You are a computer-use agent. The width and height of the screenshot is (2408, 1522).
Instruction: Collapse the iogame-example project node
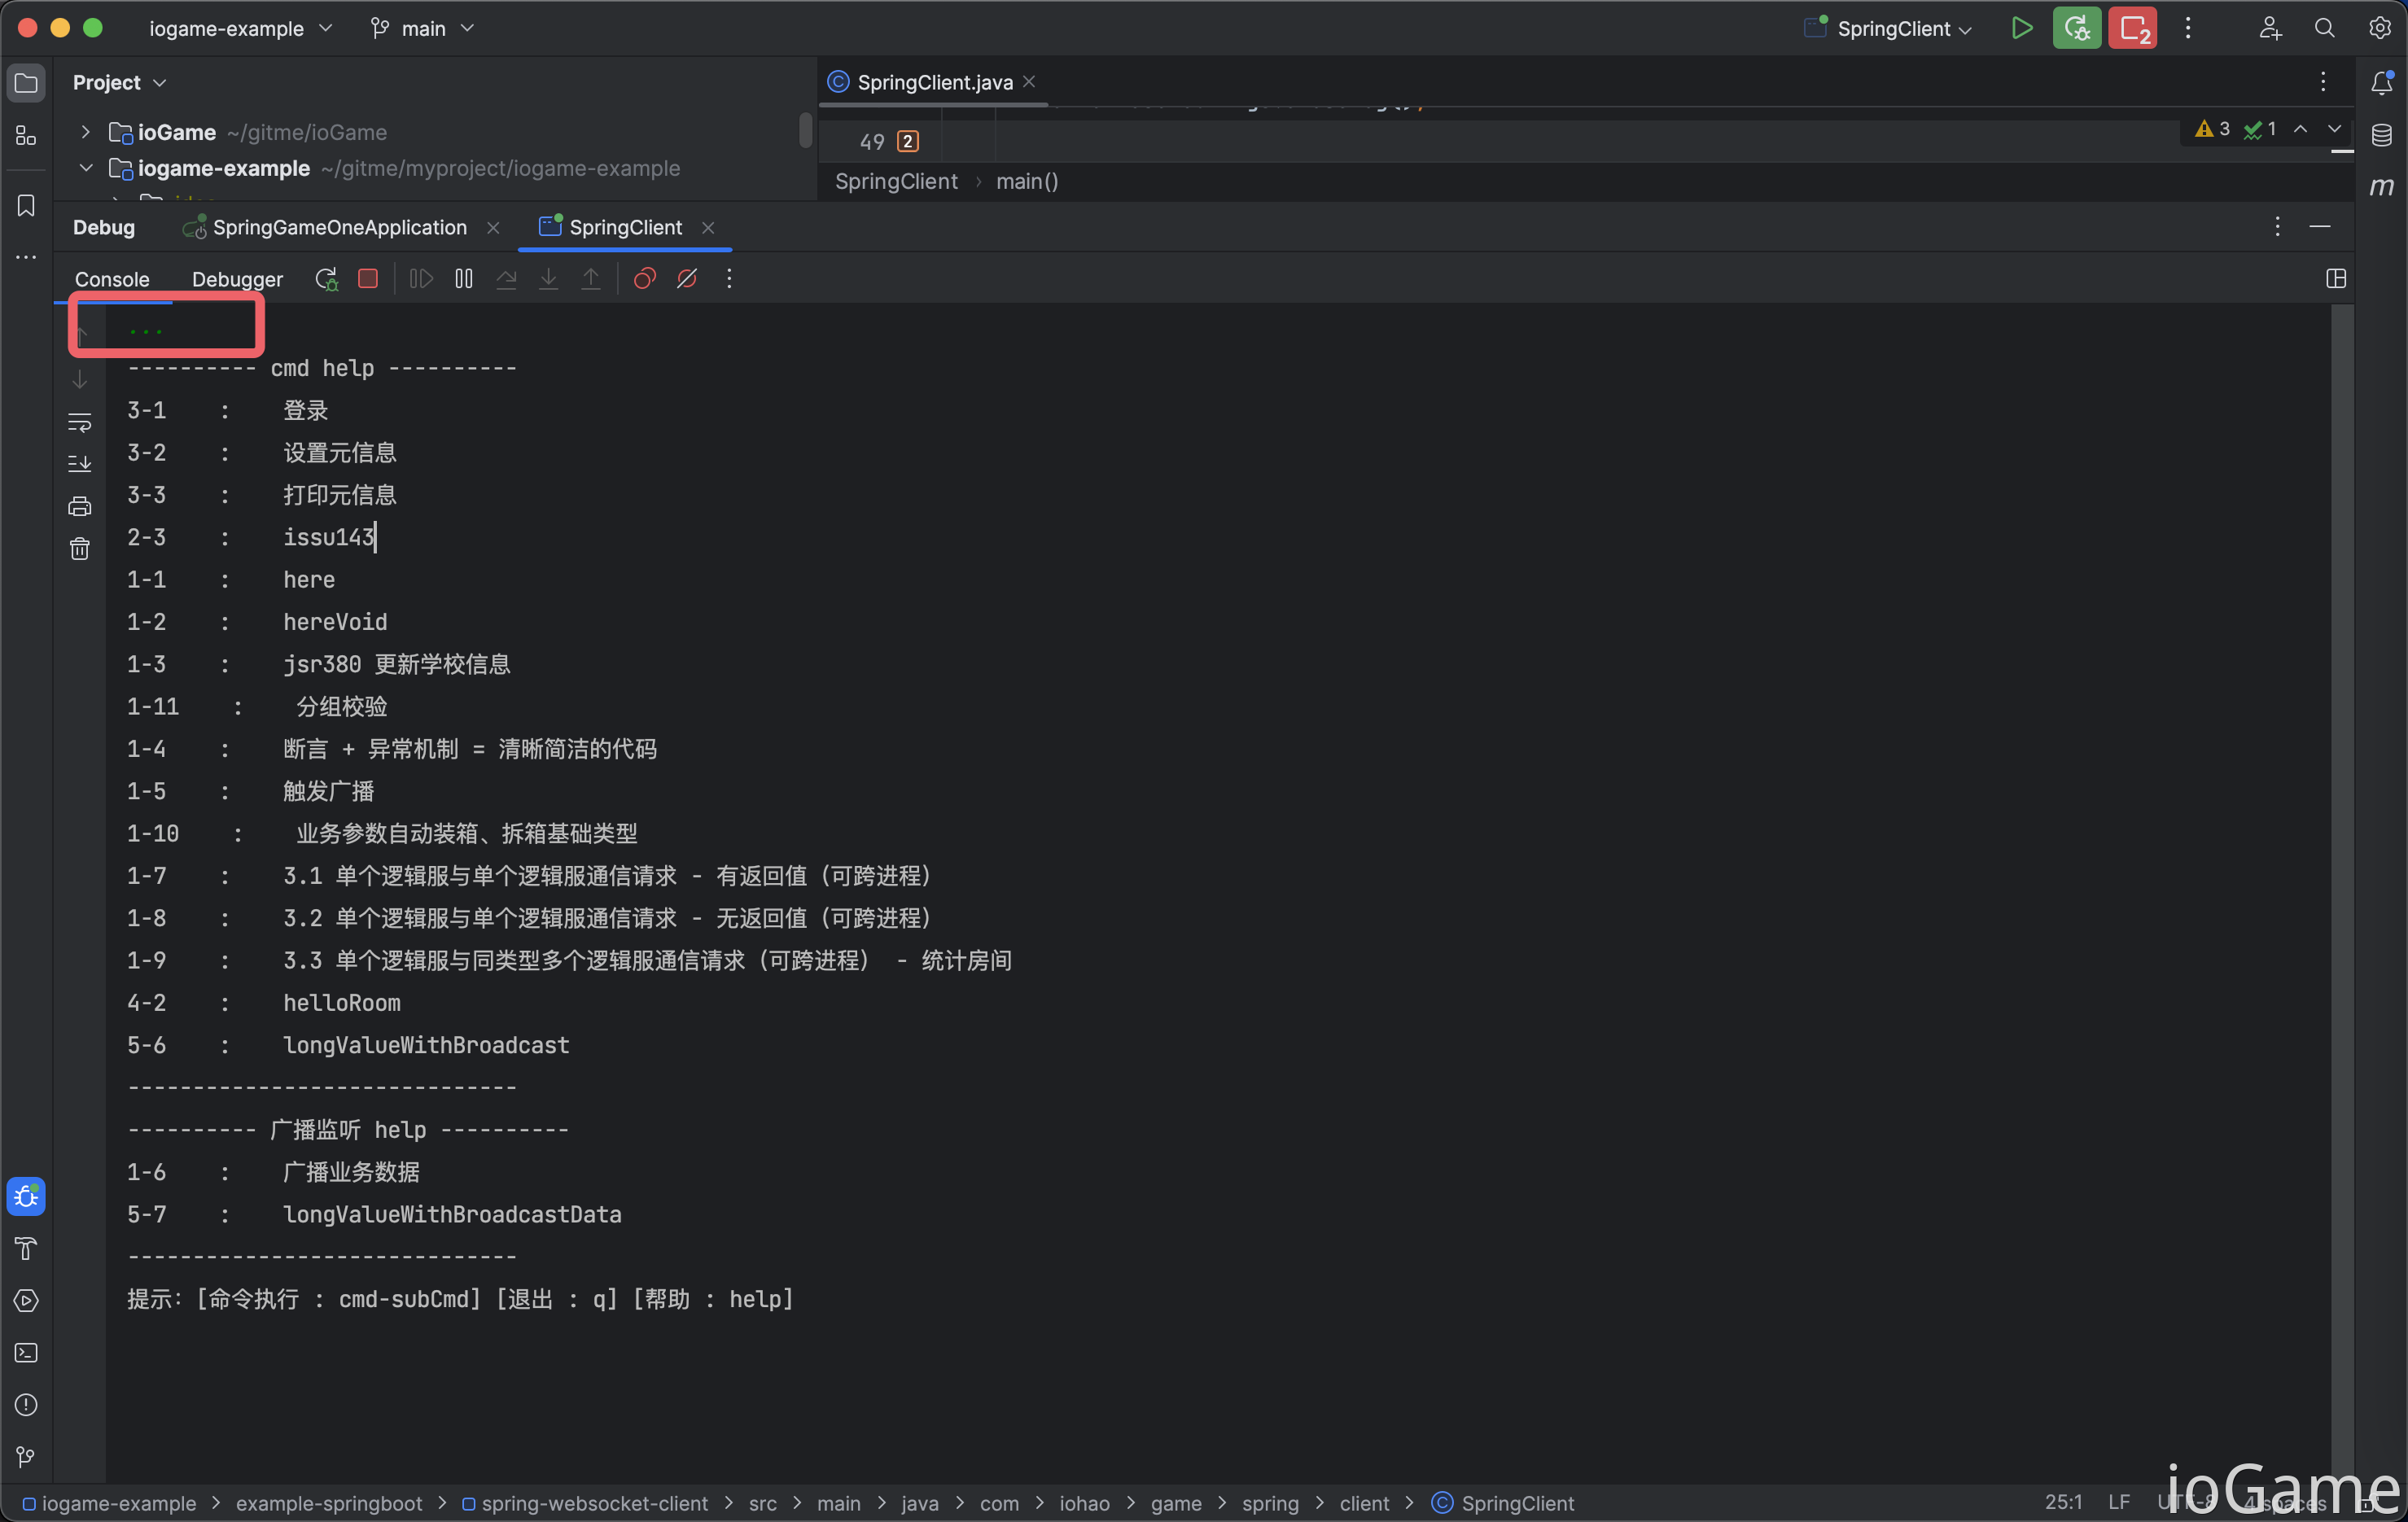pyautogui.click(x=85, y=168)
